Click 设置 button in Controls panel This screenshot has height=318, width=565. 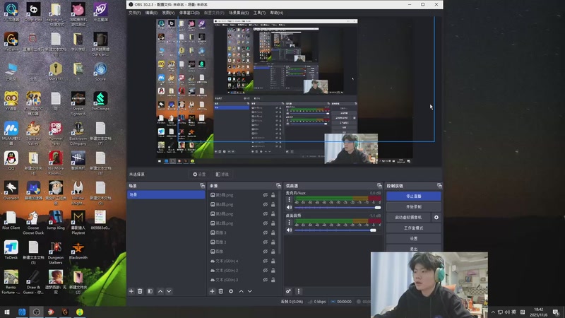[414, 239]
